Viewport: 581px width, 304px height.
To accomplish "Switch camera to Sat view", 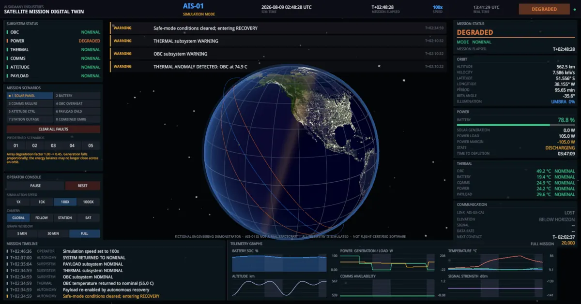I will pos(89,217).
